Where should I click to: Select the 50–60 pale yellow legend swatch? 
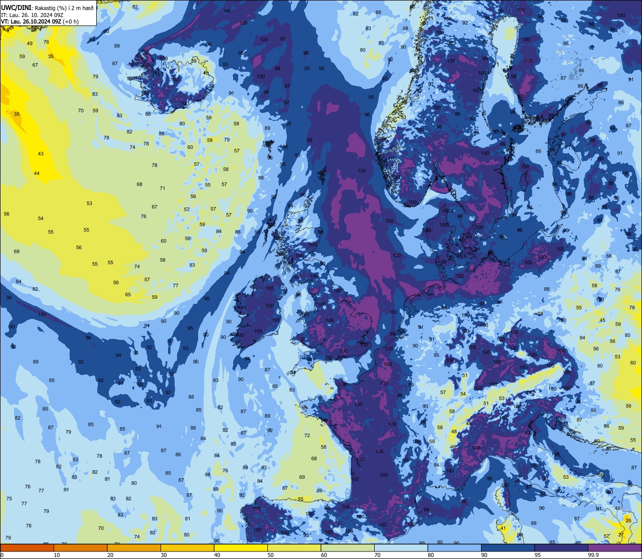click(x=294, y=547)
